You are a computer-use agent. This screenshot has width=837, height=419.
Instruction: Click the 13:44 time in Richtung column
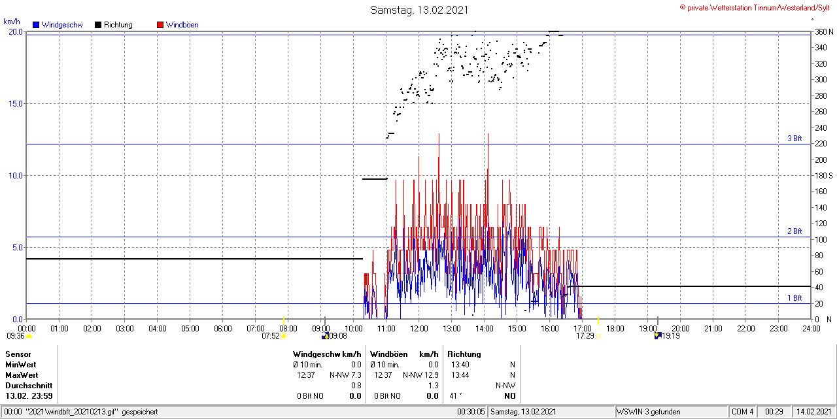460,375
